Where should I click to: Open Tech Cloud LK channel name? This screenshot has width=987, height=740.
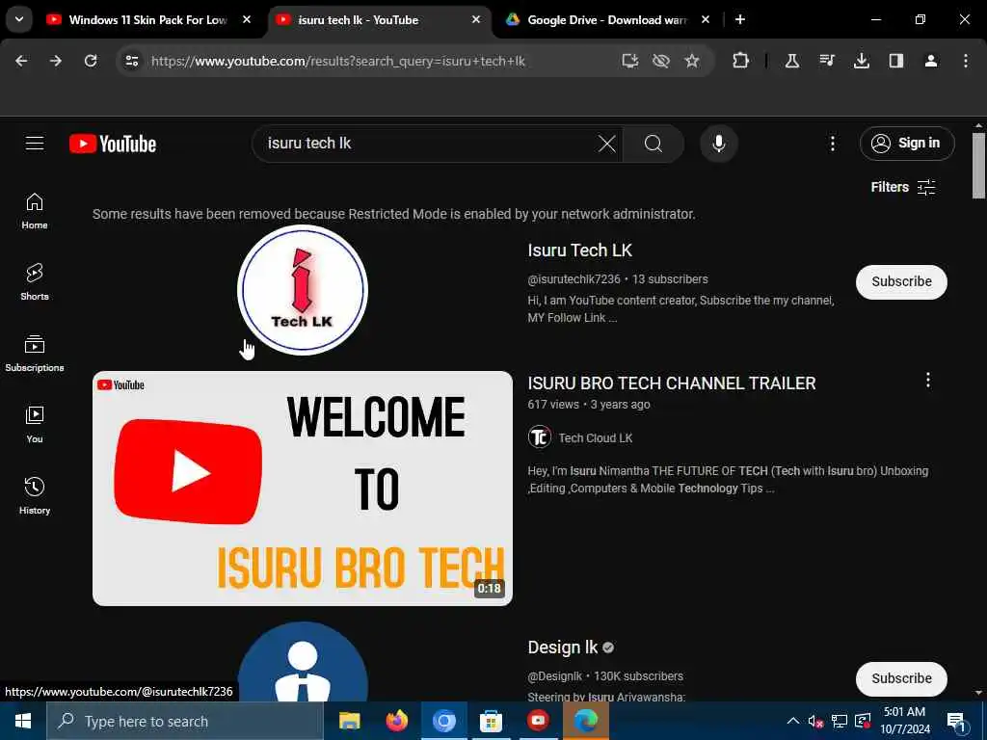click(596, 438)
